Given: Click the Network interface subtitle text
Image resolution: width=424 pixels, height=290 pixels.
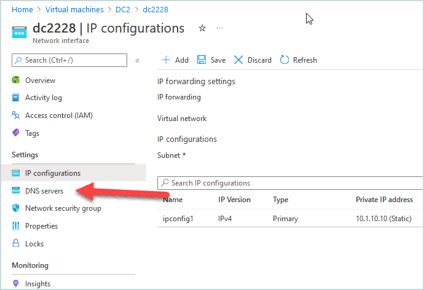Looking at the screenshot, I should pyautogui.click(x=61, y=41).
